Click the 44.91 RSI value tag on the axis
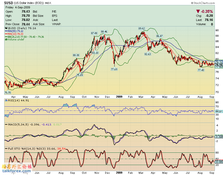223x175 pixels. click(x=219, y=111)
